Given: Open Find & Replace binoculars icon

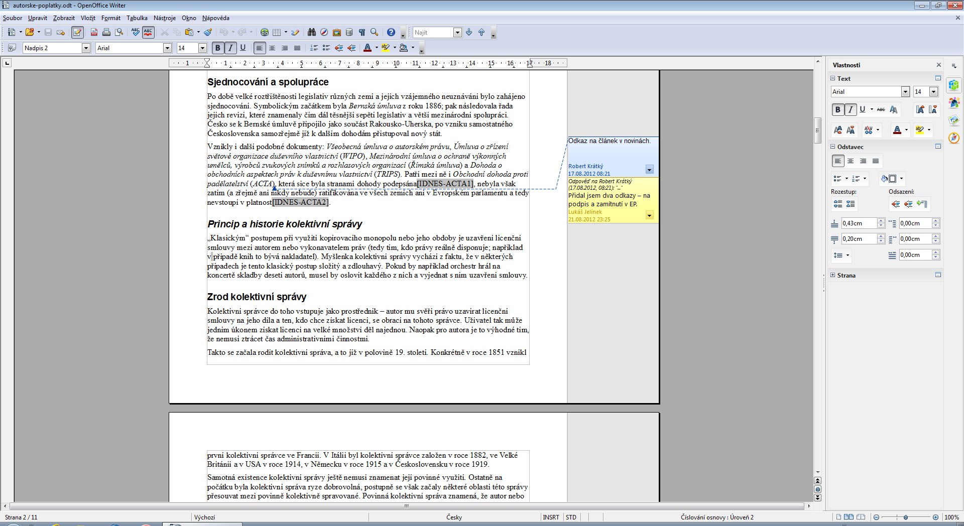Looking at the screenshot, I should (x=312, y=33).
